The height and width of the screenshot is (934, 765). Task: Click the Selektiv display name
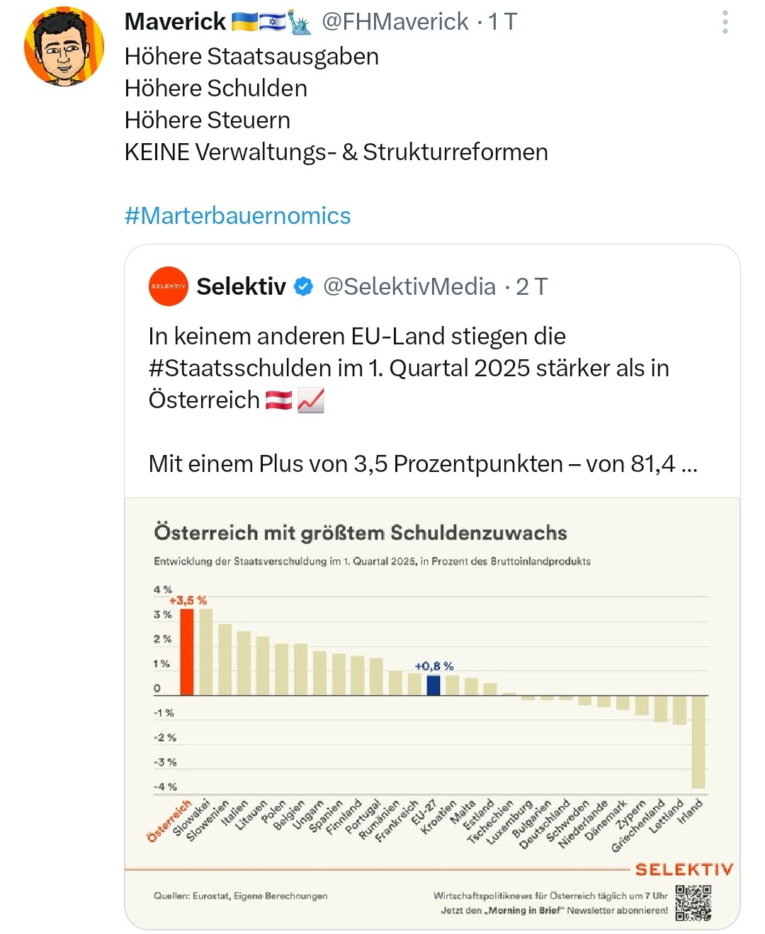pyautogui.click(x=241, y=286)
